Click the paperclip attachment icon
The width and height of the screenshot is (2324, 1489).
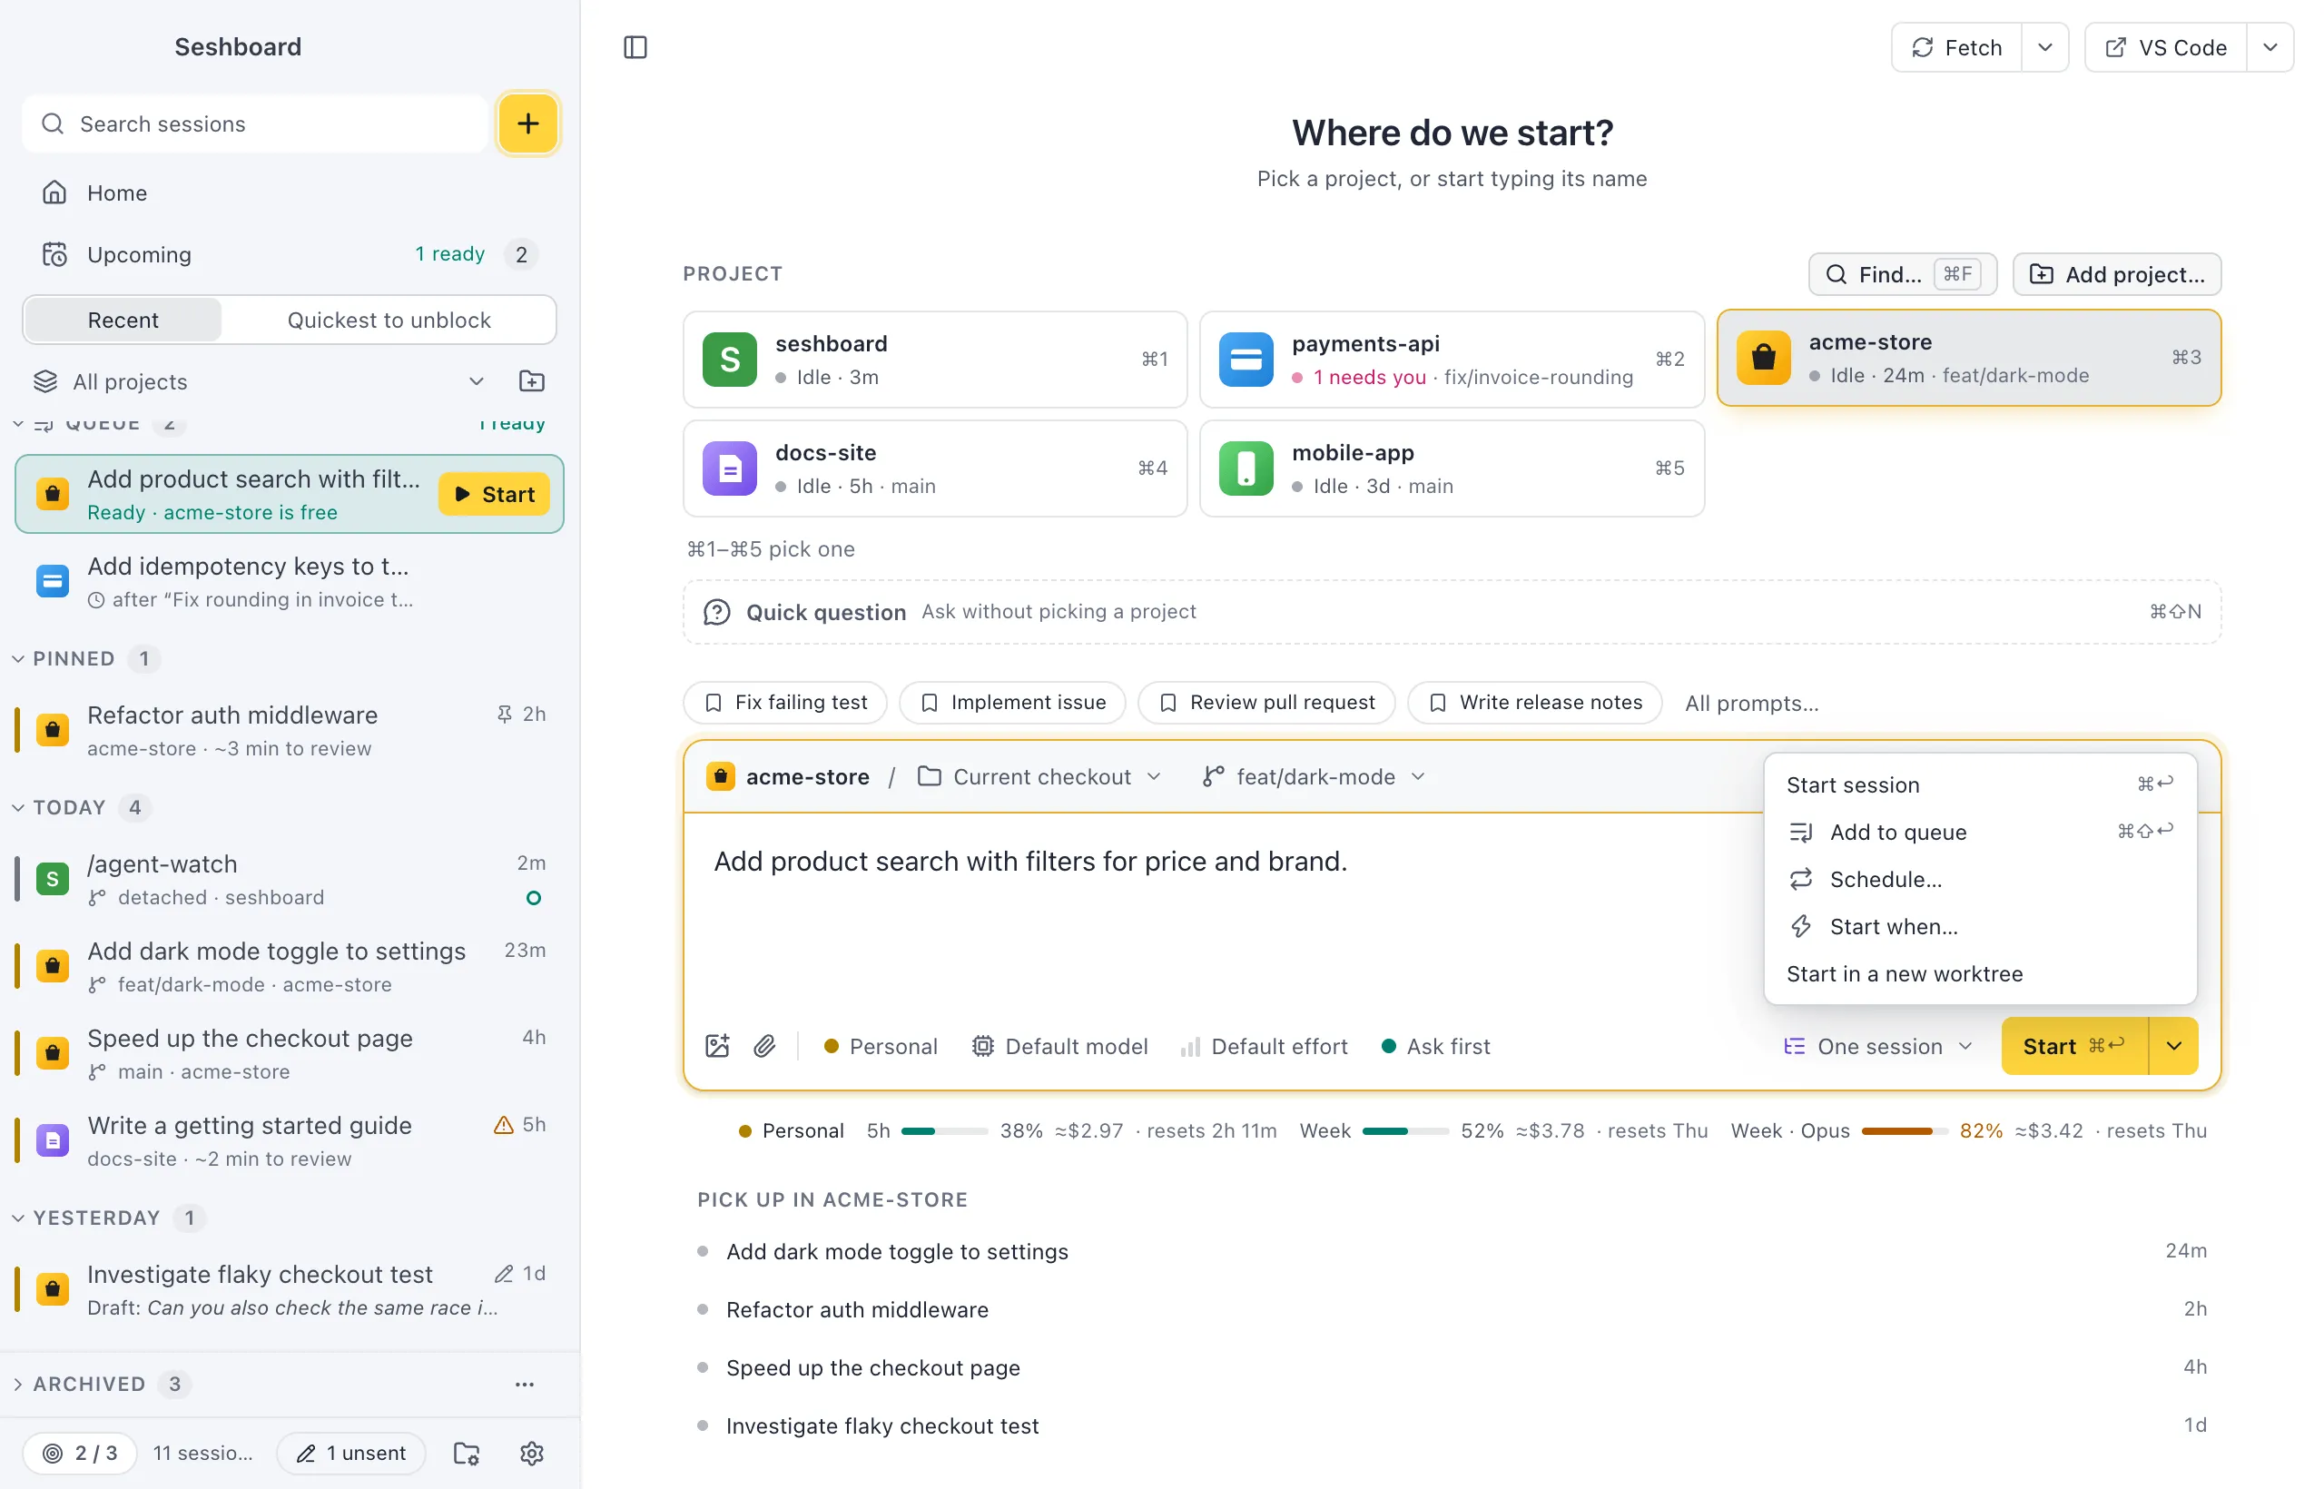[764, 1046]
